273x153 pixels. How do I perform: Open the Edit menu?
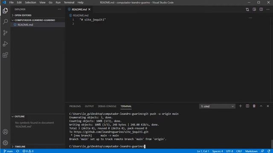19,3
